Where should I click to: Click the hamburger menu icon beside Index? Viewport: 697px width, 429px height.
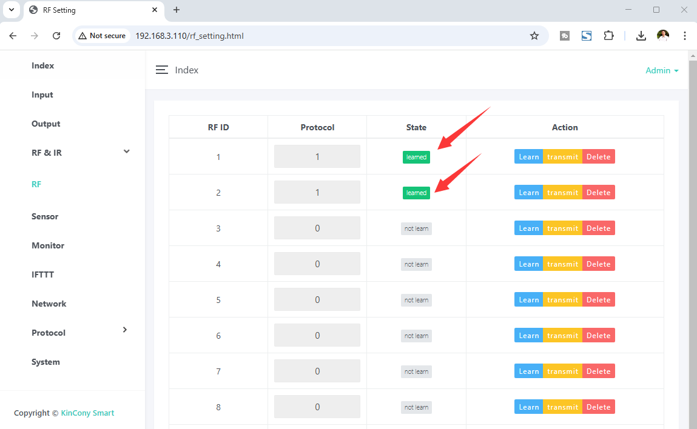coord(161,70)
